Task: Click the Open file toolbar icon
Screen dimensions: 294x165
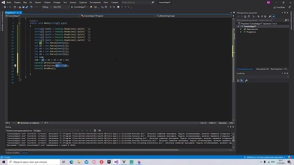Action: tap(20, 7)
